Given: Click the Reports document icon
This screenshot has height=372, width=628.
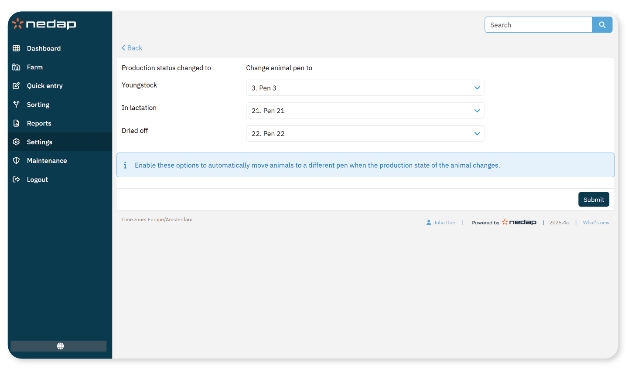Looking at the screenshot, I should tap(16, 123).
